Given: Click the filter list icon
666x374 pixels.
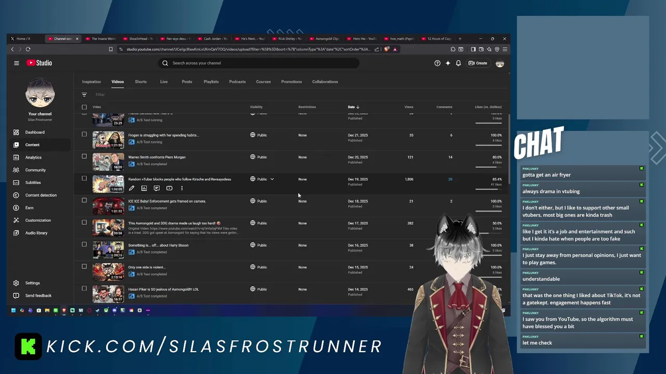Looking at the screenshot, I should point(84,95).
